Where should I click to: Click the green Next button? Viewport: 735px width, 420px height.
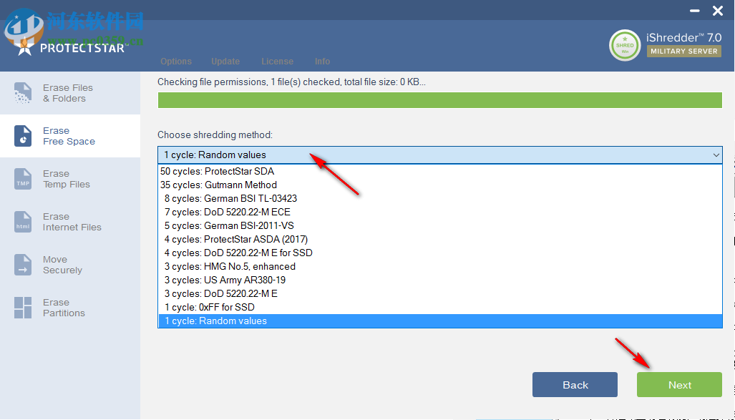pyautogui.click(x=679, y=385)
